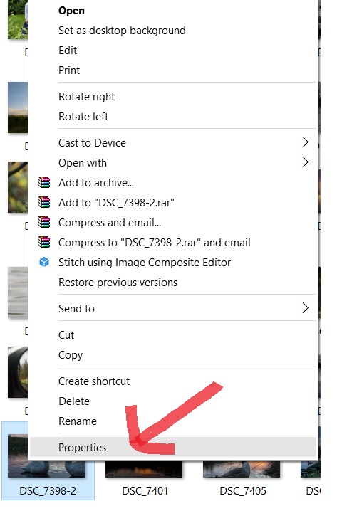Click WinRAR icon beside Compress and email
337x511 pixels.
point(44,222)
